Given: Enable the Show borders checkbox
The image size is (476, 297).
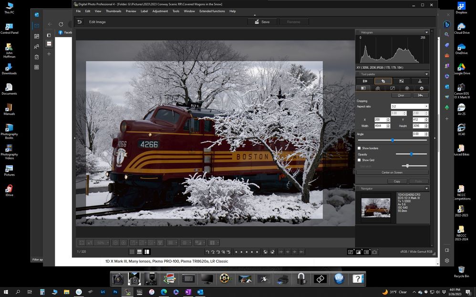Looking at the screenshot, I should click(x=359, y=148).
